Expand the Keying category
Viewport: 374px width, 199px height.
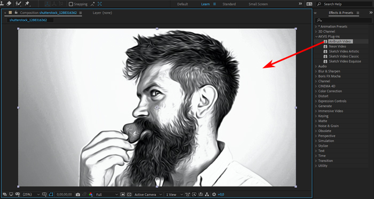316,116
